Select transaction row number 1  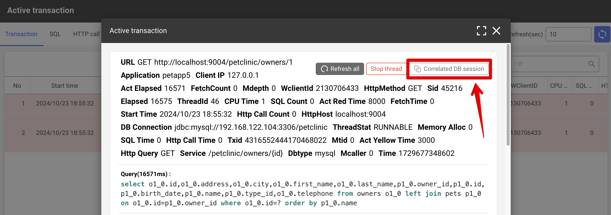pos(51,103)
